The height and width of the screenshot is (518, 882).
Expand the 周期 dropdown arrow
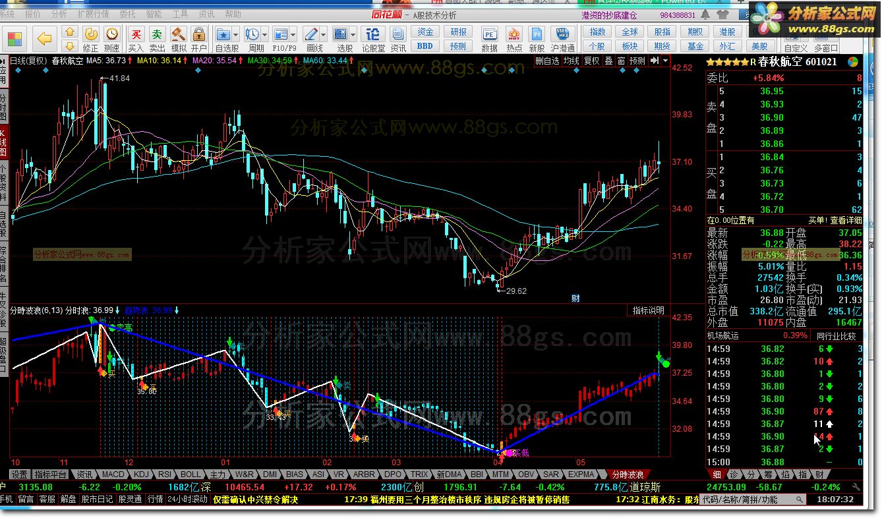[x=264, y=34]
